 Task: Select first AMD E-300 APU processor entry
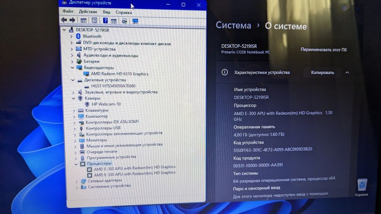coord(134,168)
